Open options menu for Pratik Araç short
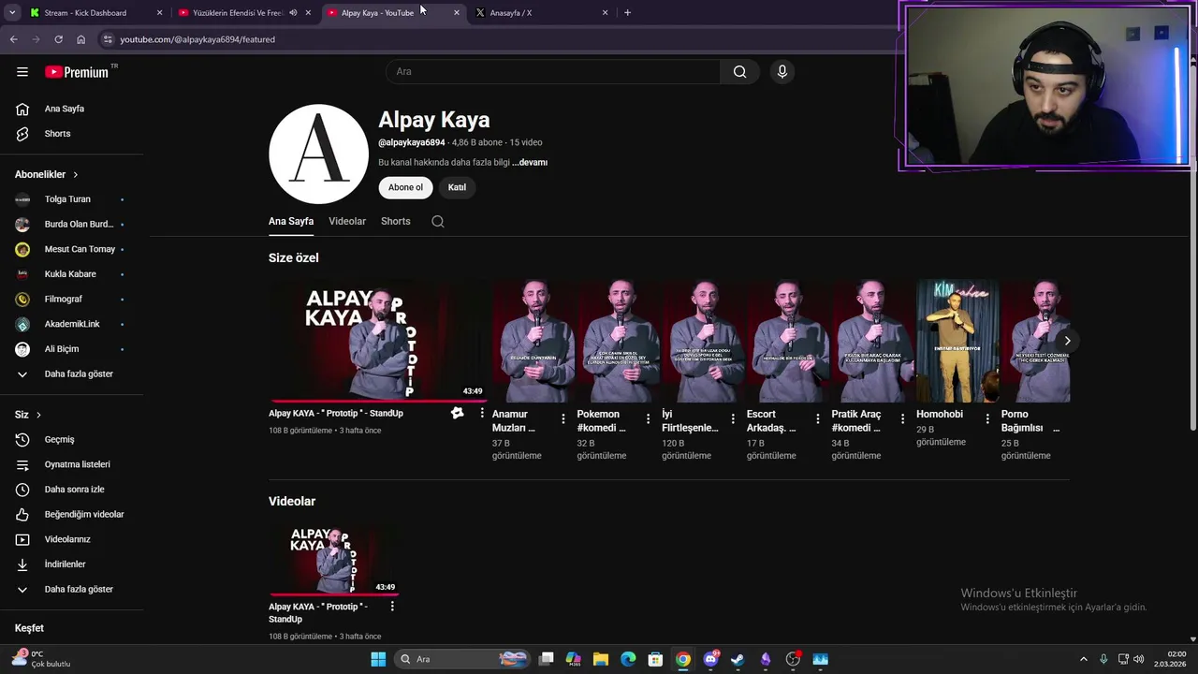 click(902, 418)
